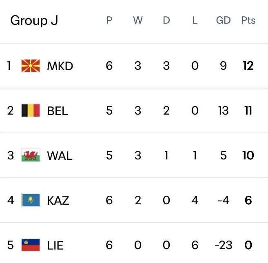Click the L (losses) column header
Image resolution: width=268 pixels, height=263 pixels.
195,20
